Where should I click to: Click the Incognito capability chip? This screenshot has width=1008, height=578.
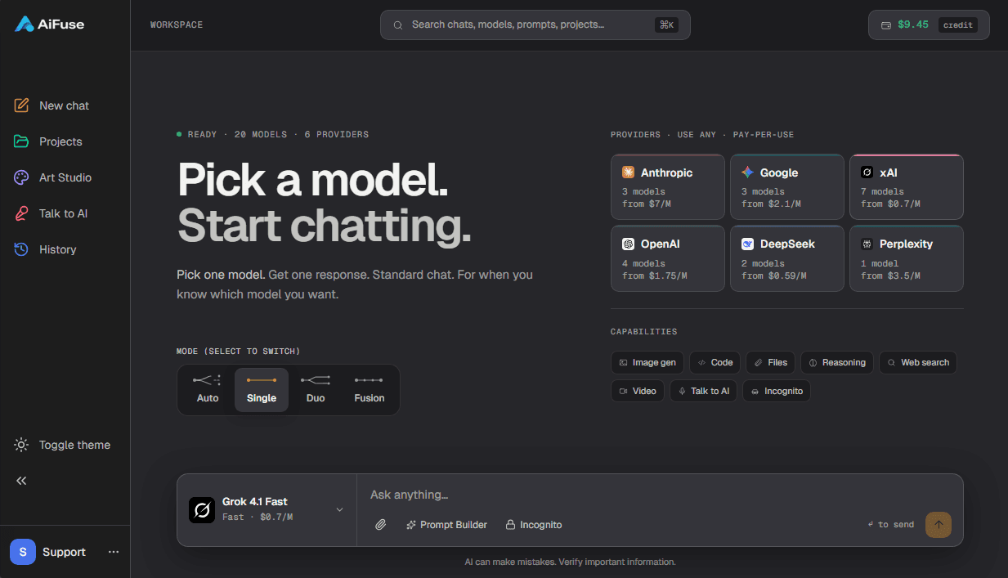[x=777, y=391]
